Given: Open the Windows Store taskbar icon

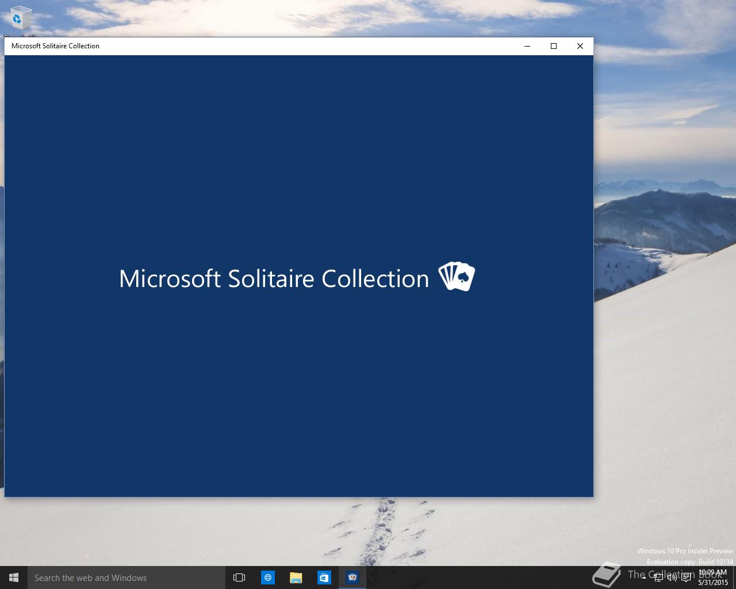Looking at the screenshot, I should pos(324,577).
